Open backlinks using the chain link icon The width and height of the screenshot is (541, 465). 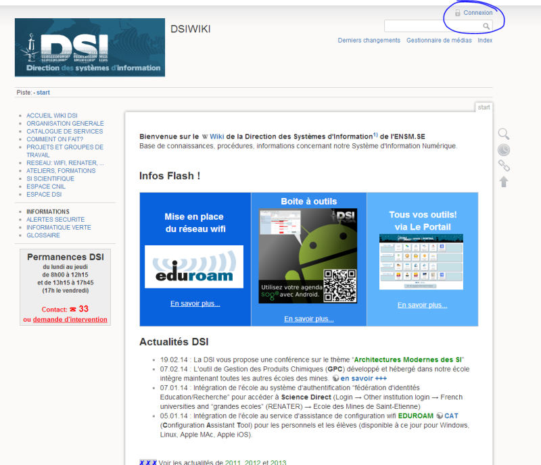pyautogui.click(x=504, y=166)
